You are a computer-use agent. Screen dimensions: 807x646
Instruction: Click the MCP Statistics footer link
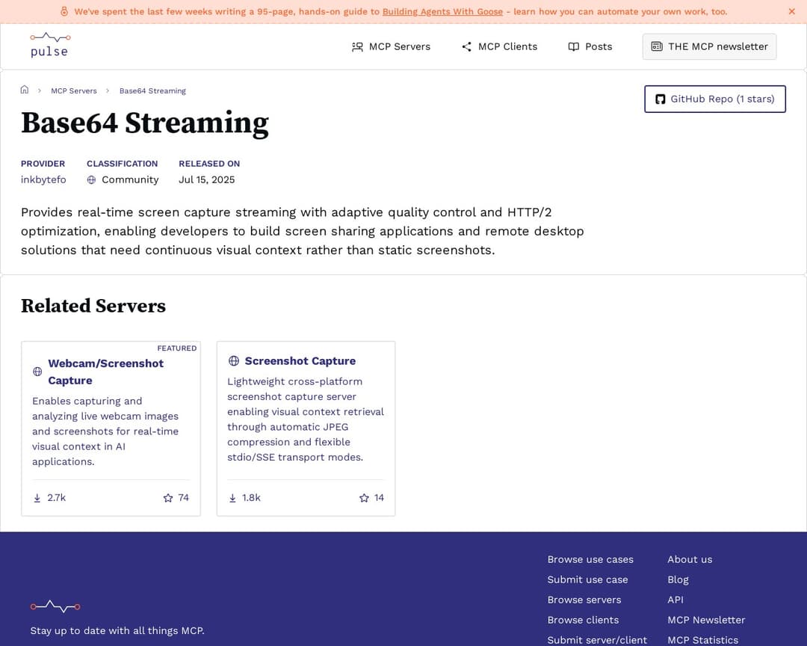[702, 640]
